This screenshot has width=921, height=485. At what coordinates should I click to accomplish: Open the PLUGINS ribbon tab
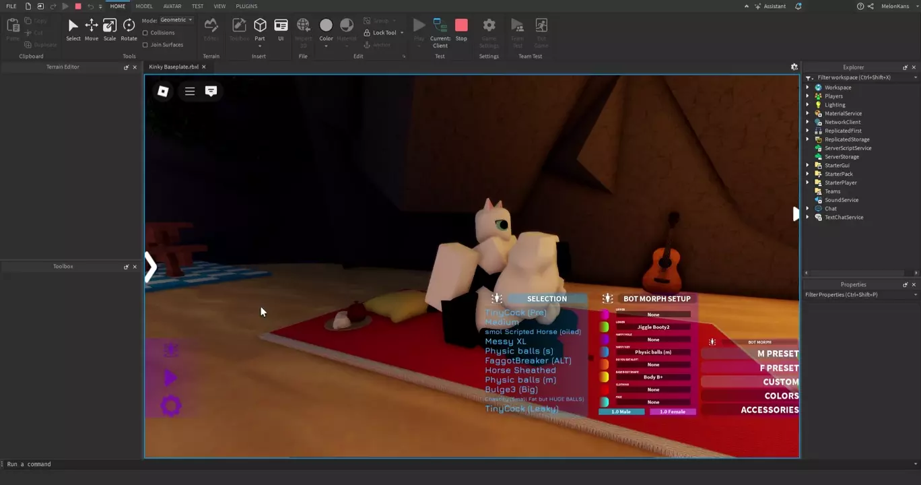coord(246,6)
